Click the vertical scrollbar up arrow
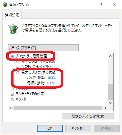This screenshot has width=122, height=135. (x=111, y=56)
